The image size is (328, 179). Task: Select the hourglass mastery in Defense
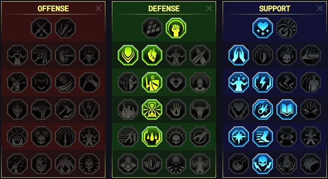[x=152, y=109]
